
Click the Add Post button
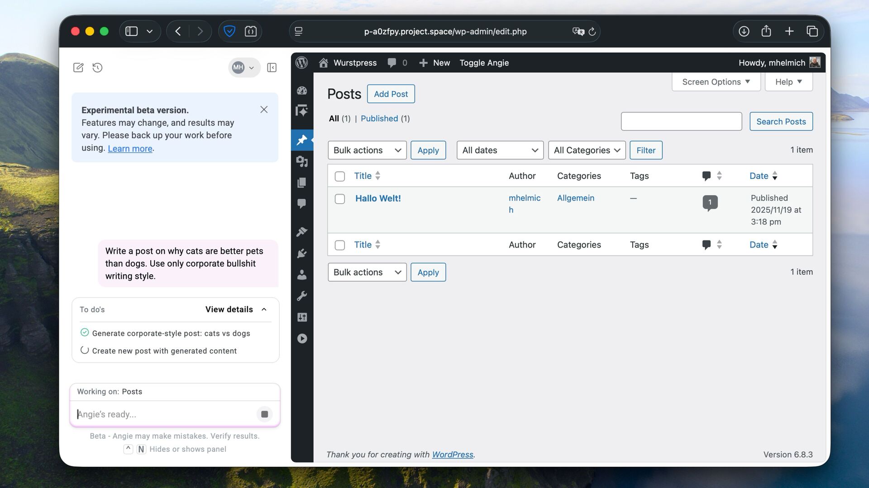(x=391, y=94)
